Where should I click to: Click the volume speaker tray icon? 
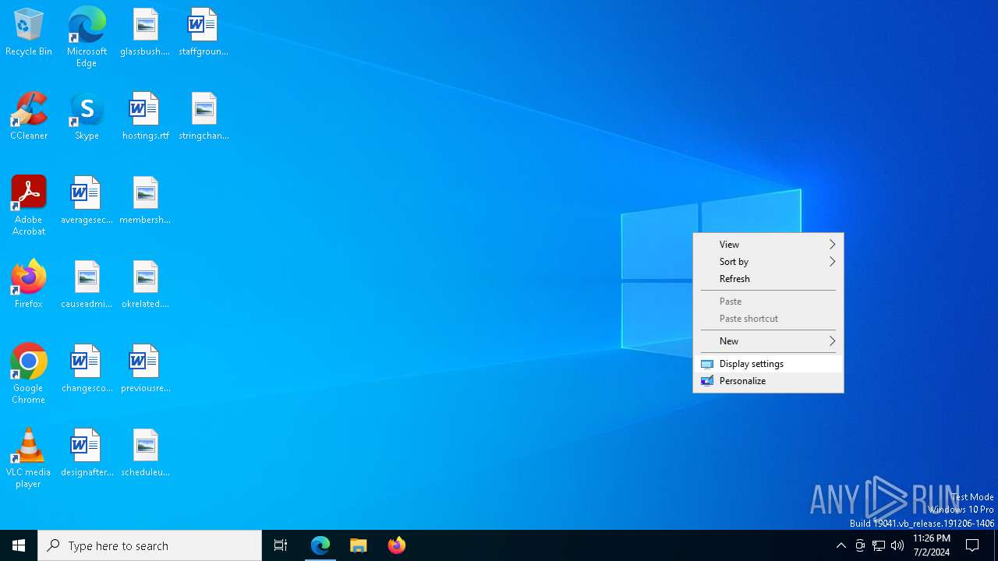[x=897, y=545]
